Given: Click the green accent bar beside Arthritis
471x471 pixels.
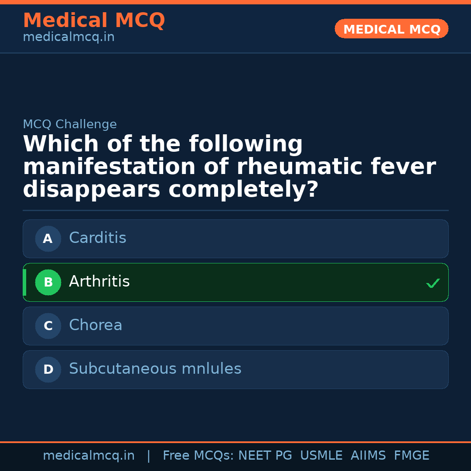Looking at the screenshot, I should 24,282.
